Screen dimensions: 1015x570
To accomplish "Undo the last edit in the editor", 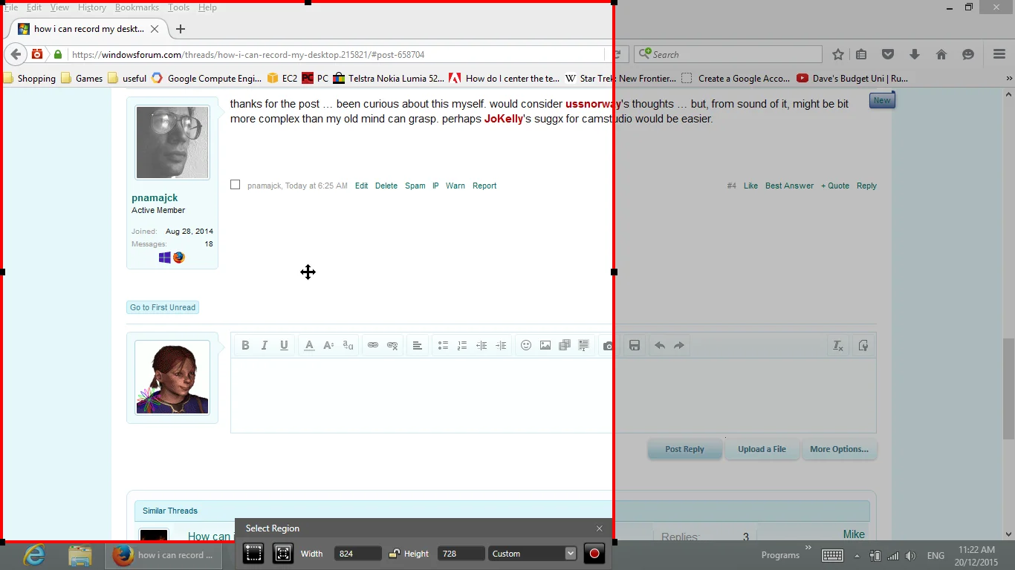I will (x=660, y=345).
